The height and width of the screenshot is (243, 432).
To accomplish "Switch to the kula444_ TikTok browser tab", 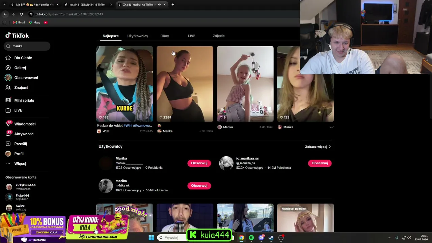I will click(x=88, y=4).
